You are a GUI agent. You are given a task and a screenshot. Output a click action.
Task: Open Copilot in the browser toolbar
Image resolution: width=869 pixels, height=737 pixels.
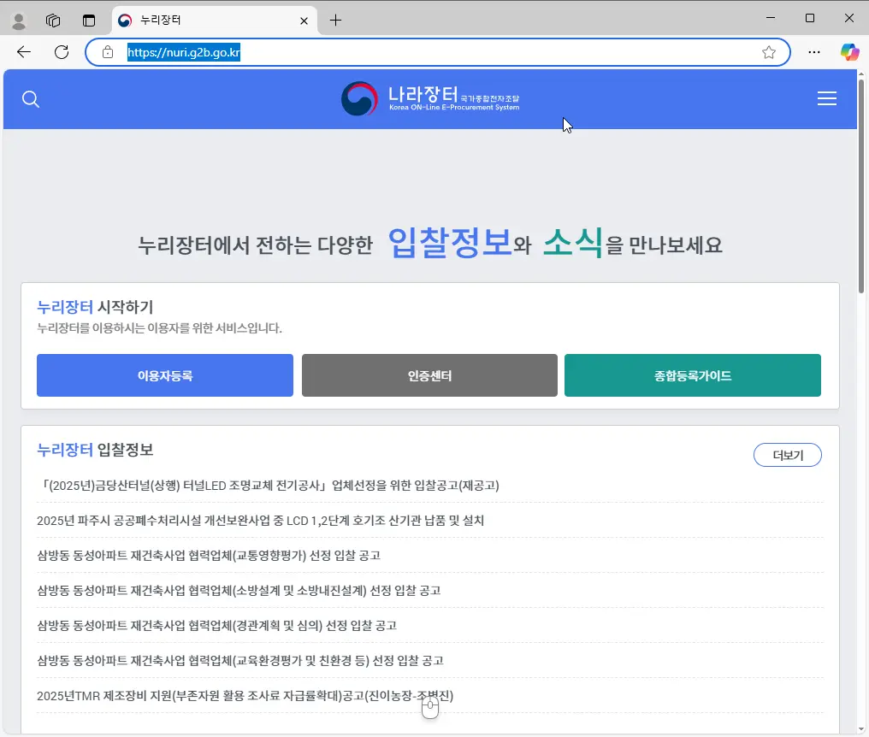pos(849,52)
